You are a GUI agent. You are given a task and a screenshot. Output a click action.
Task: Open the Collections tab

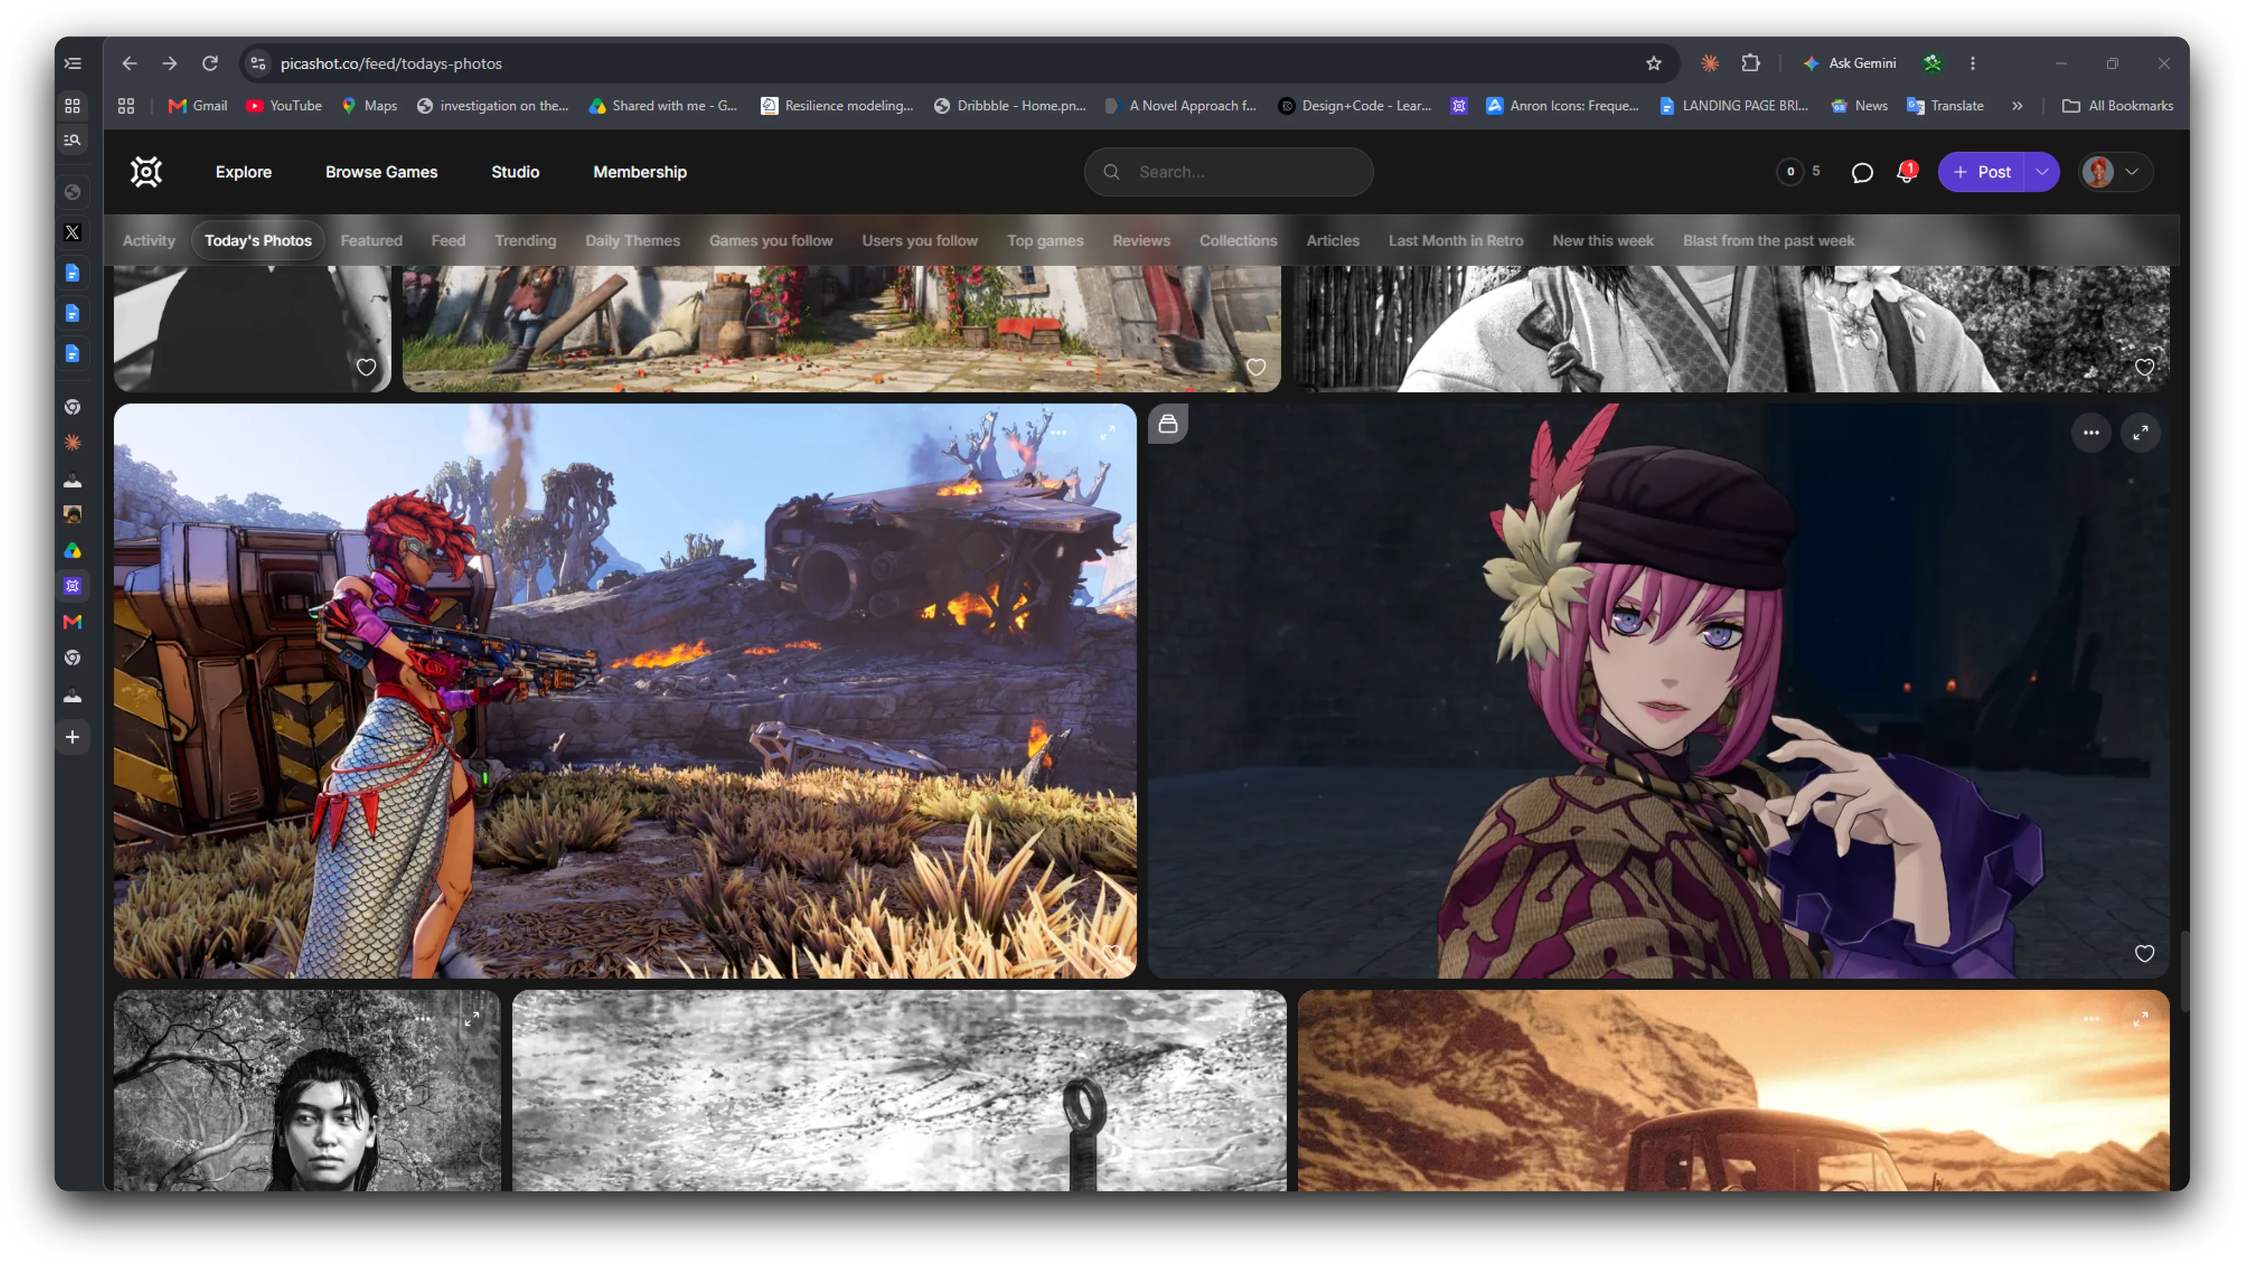(1238, 240)
